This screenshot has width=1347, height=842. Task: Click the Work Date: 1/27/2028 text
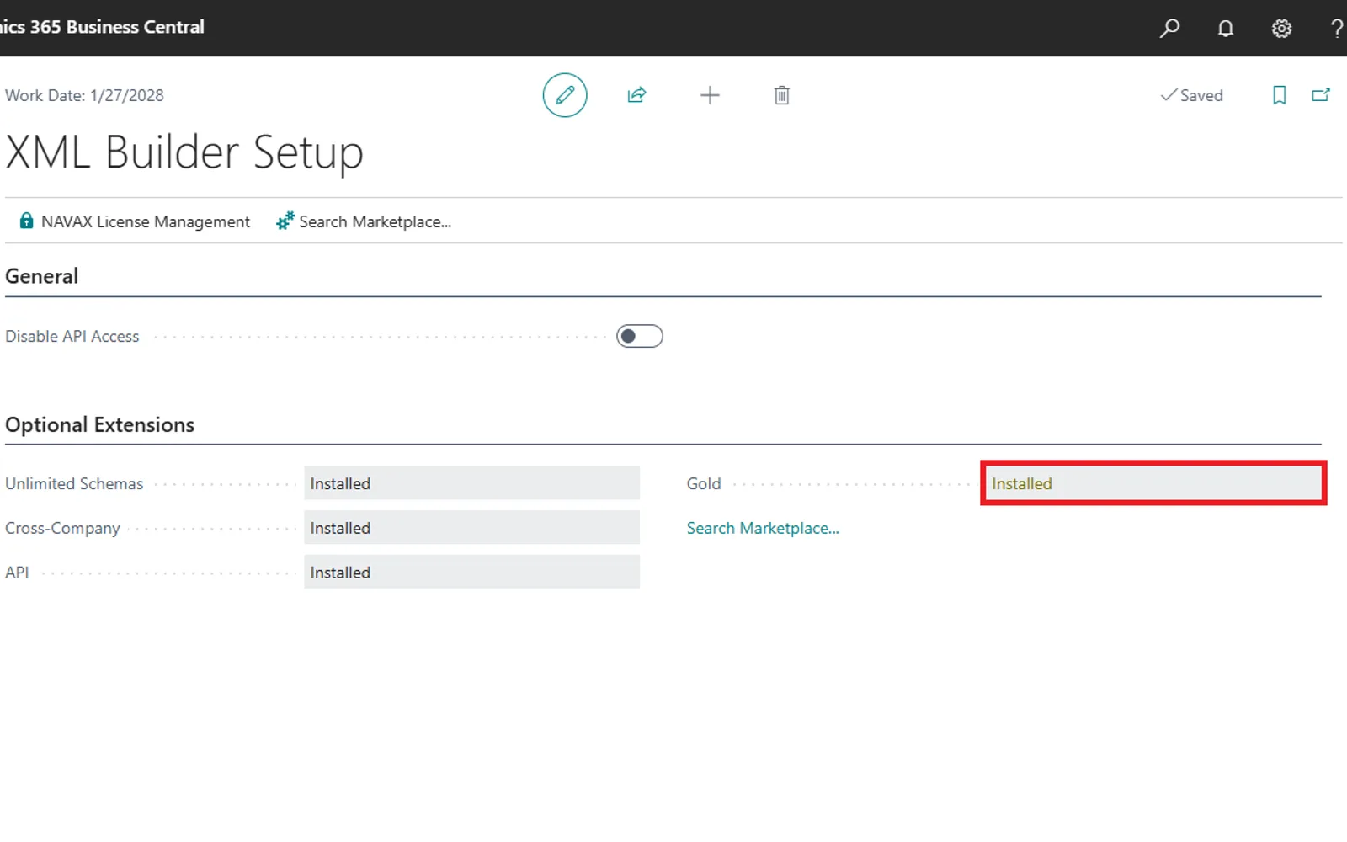[x=84, y=95]
